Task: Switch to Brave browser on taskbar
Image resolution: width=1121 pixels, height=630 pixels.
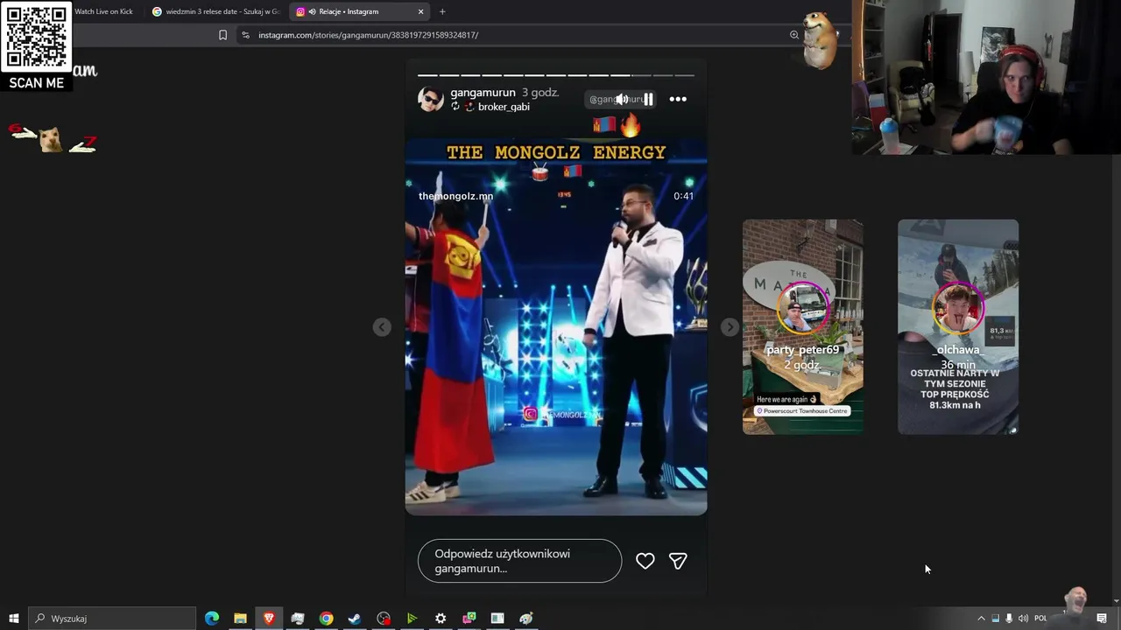Action: click(x=269, y=619)
